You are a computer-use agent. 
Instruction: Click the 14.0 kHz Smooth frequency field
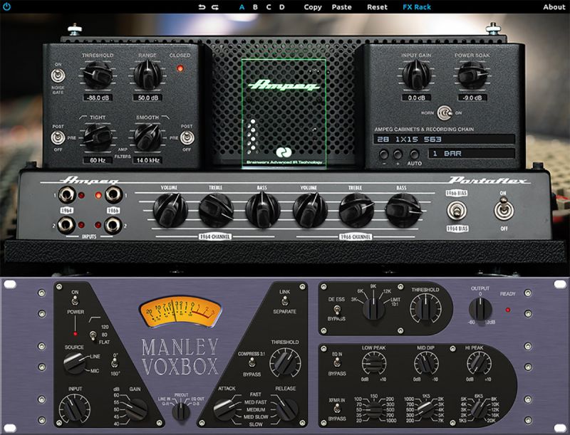pyautogui.click(x=147, y=160)
